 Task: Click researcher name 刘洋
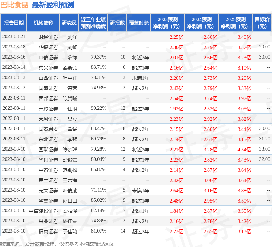72,37
